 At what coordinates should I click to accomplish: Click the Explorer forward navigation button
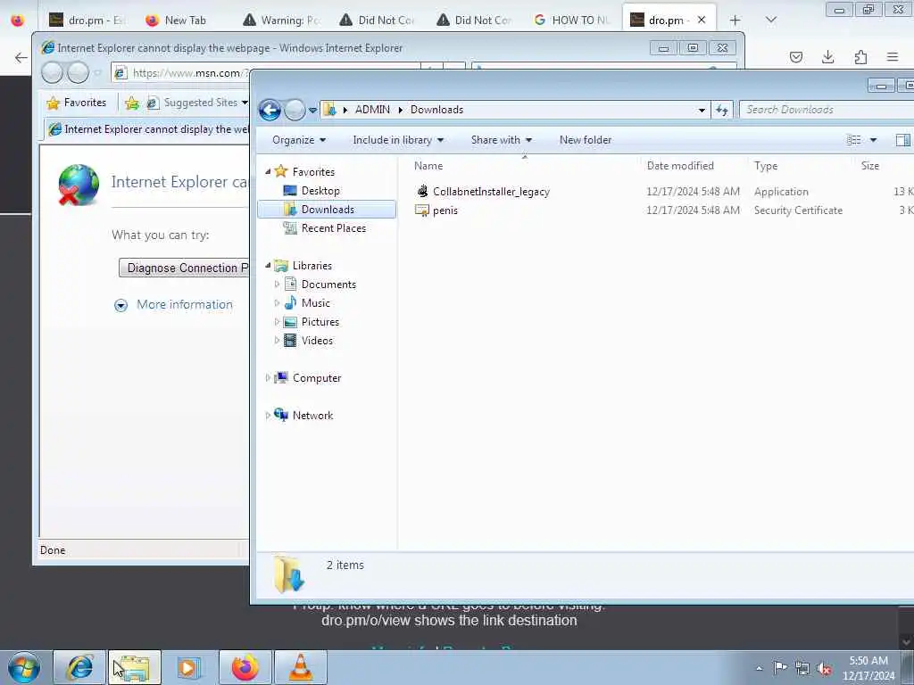coord(295,110)
